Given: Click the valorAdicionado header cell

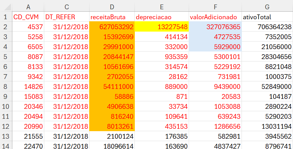Looking at the screenshot, I should pos(215,17).
